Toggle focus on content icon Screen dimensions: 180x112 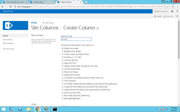[177, 16]
